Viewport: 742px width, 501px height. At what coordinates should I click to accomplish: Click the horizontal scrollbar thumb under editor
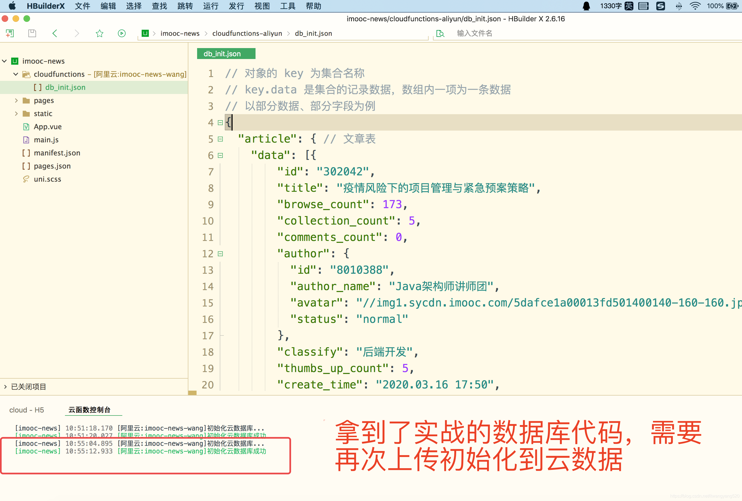point(192,393)
